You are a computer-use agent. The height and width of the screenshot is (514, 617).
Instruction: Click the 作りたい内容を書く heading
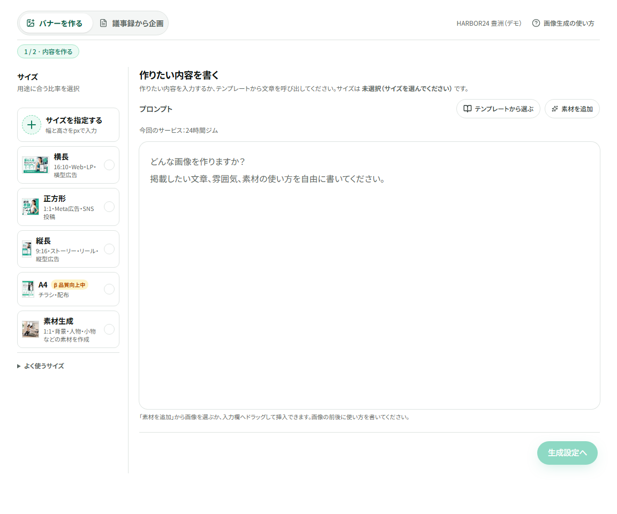tap(179, 75)
